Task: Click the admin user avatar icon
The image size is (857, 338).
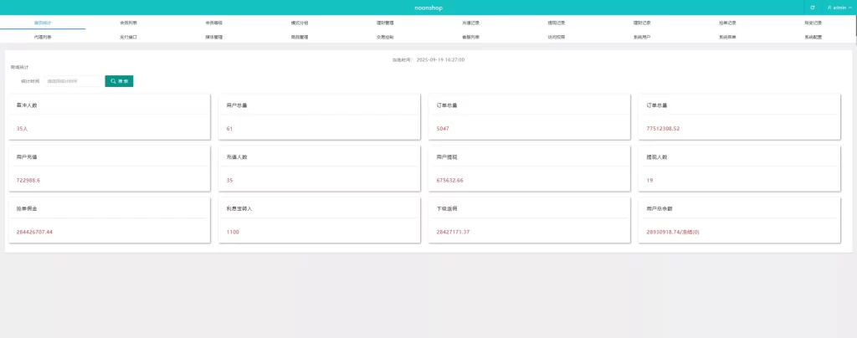Action: click(829, 8)
